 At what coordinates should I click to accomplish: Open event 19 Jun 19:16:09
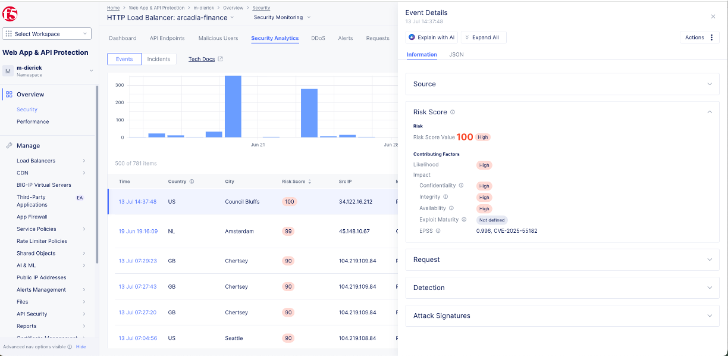click(x=138, y=231)
